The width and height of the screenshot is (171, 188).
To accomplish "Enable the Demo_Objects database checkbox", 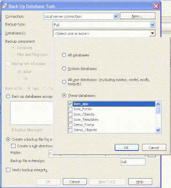I will pos(70,130).
